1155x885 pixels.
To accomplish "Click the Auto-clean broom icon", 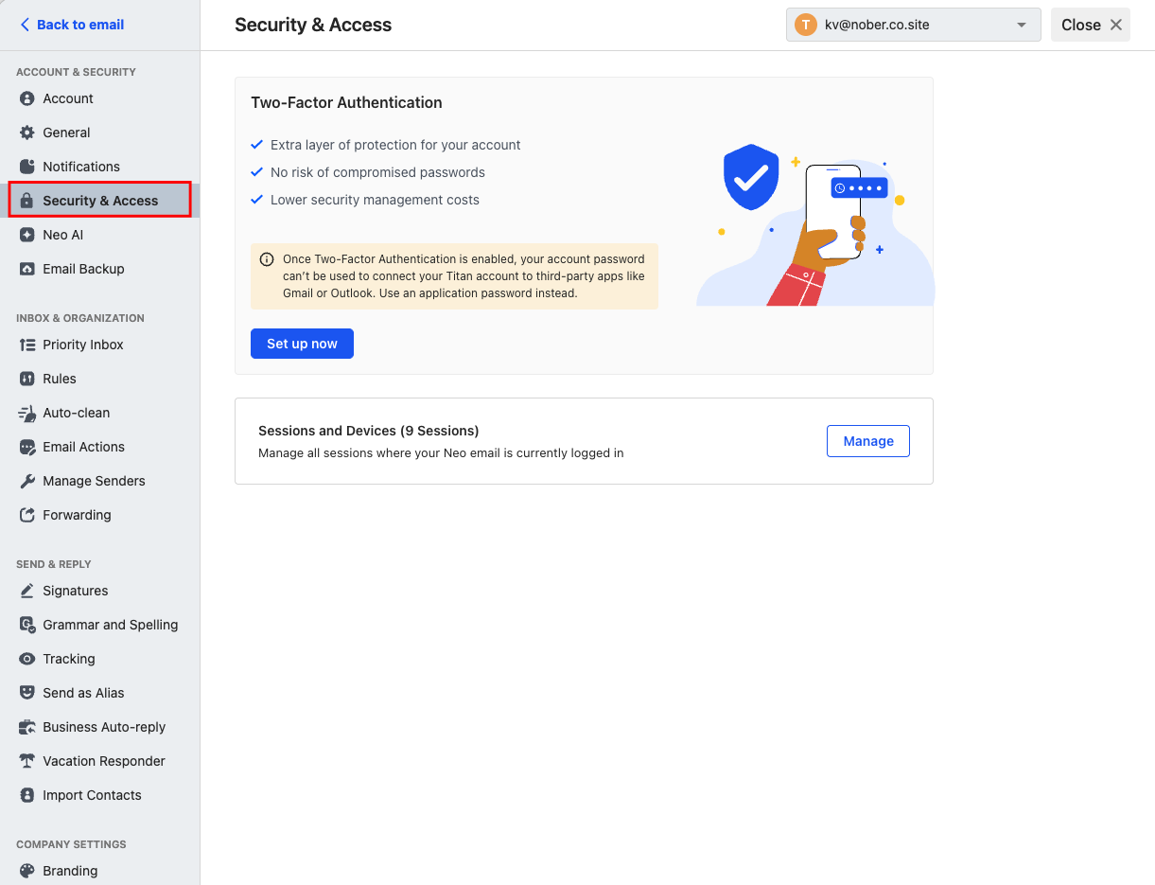I will pyautogui.click(x=27, y=413).
